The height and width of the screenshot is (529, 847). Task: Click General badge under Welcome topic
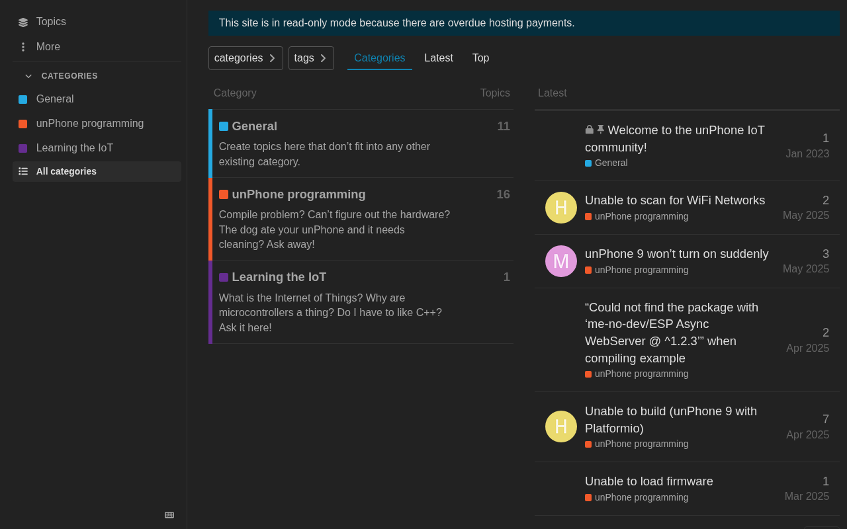606,163
